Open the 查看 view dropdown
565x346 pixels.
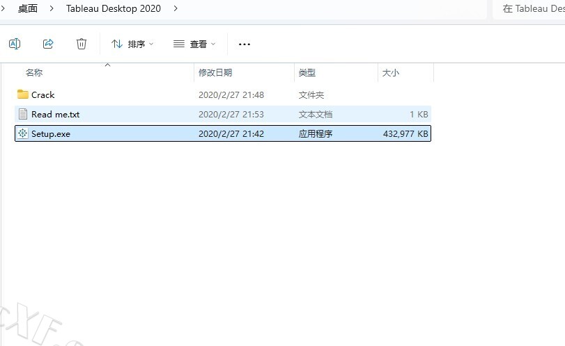tap(194, 44)
